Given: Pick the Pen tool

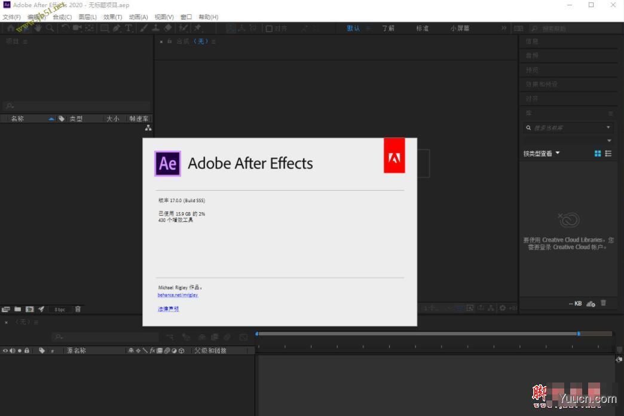Looking at the screenshot, I should tap(117, 28).
